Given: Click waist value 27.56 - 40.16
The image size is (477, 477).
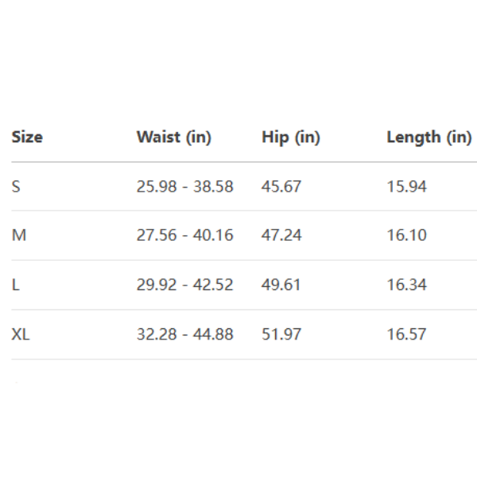Looking at the screenshot, I should click(184, 235).
